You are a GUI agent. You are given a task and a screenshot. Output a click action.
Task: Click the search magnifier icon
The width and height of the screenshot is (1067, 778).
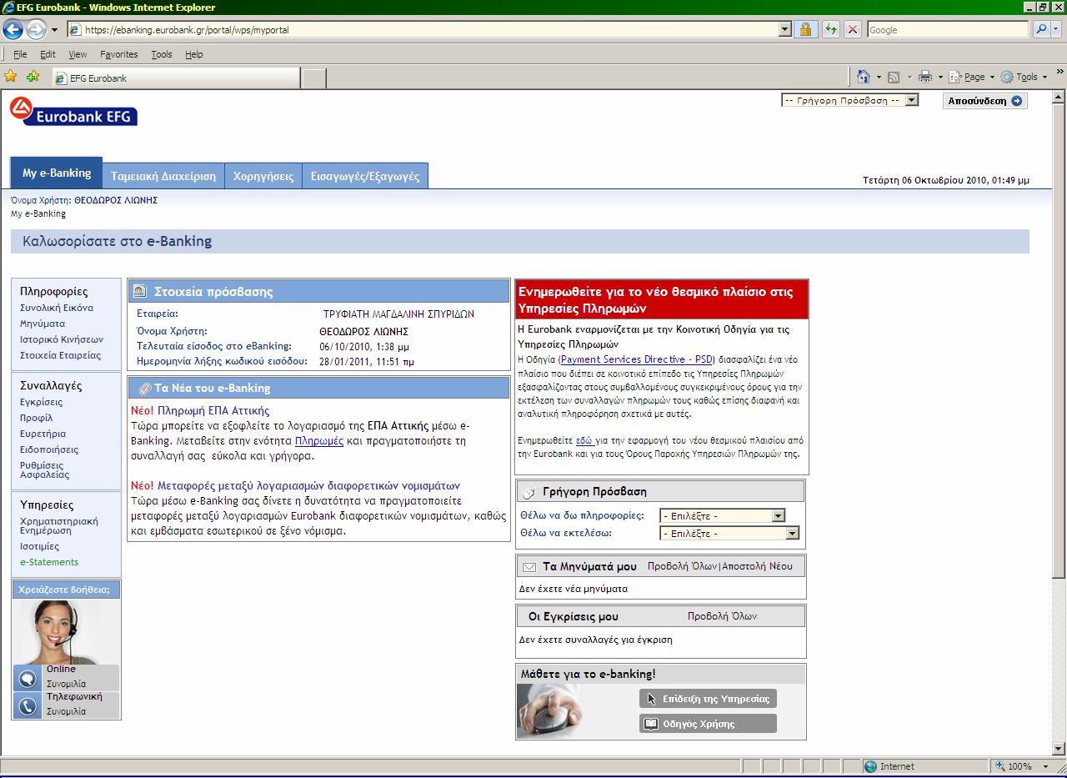(x=1041, y=29)
